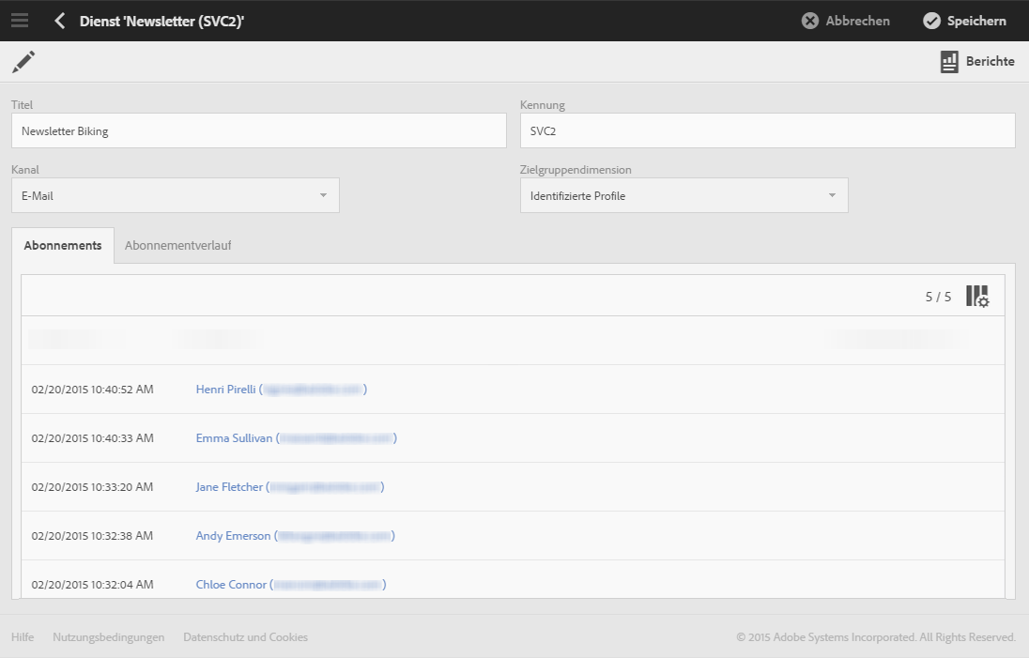1029x658 pixels.
Task: Open Emma Sullivan's profile link
Action: coord(234,438)
